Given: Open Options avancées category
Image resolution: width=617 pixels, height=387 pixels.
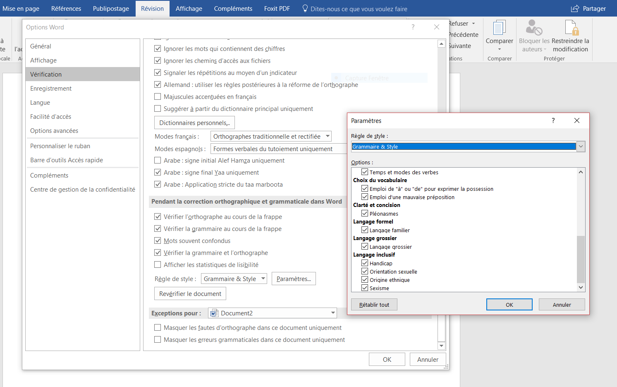Looking at the screenshot, I should tap(83, 131).
